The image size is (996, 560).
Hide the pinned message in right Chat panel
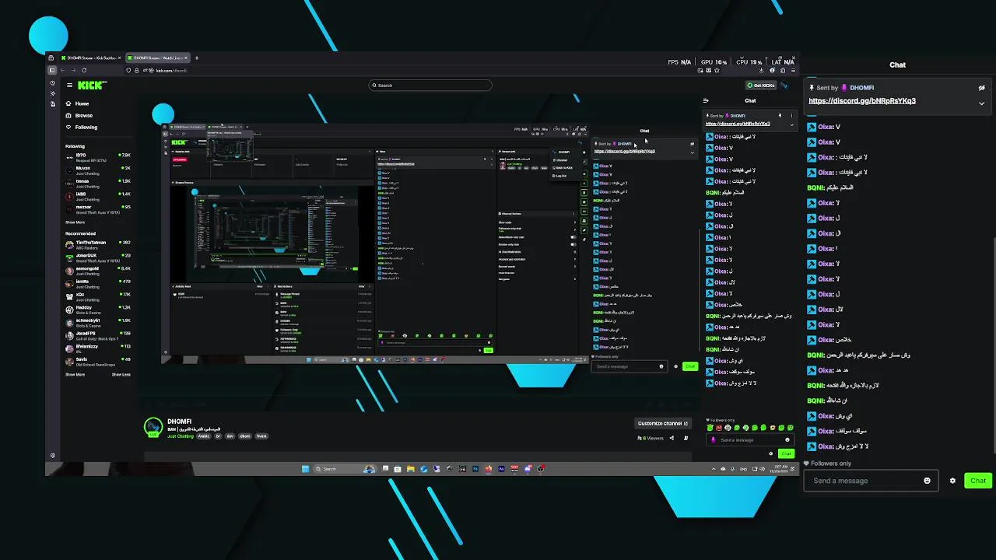pos(981,88)
